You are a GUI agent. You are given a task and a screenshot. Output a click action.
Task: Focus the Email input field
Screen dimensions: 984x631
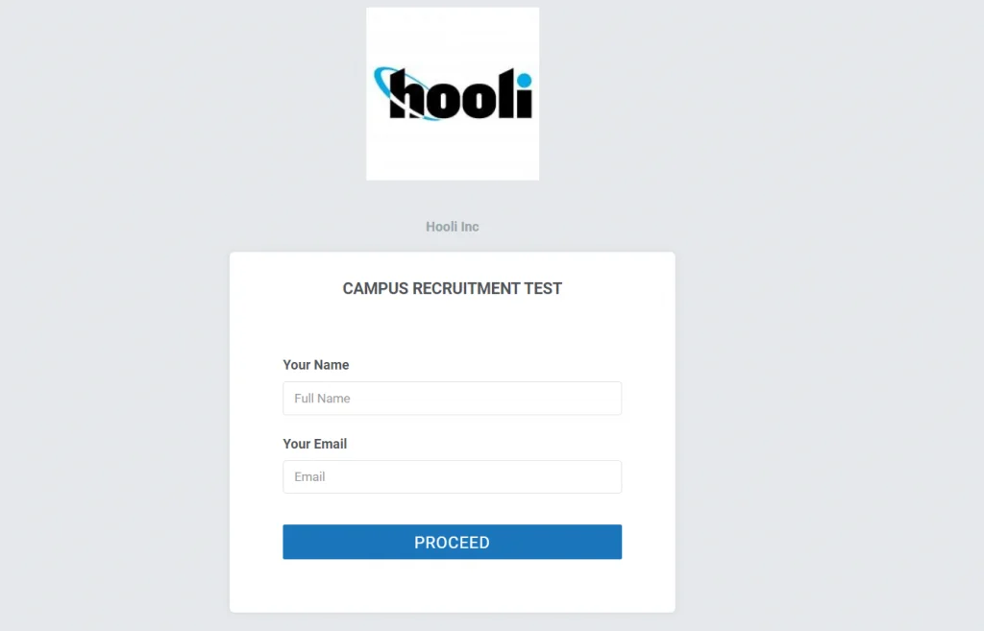[x=452, y=476]
